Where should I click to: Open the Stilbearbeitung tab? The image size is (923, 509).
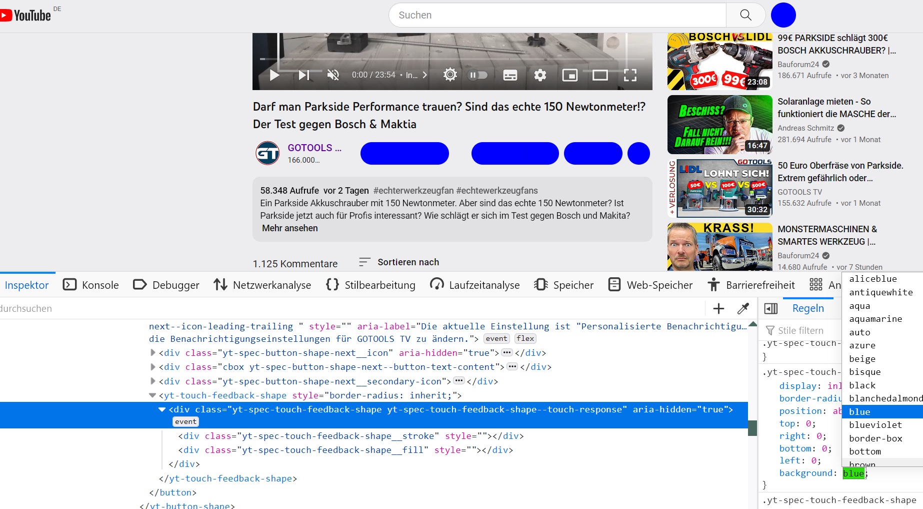(370, 285)
